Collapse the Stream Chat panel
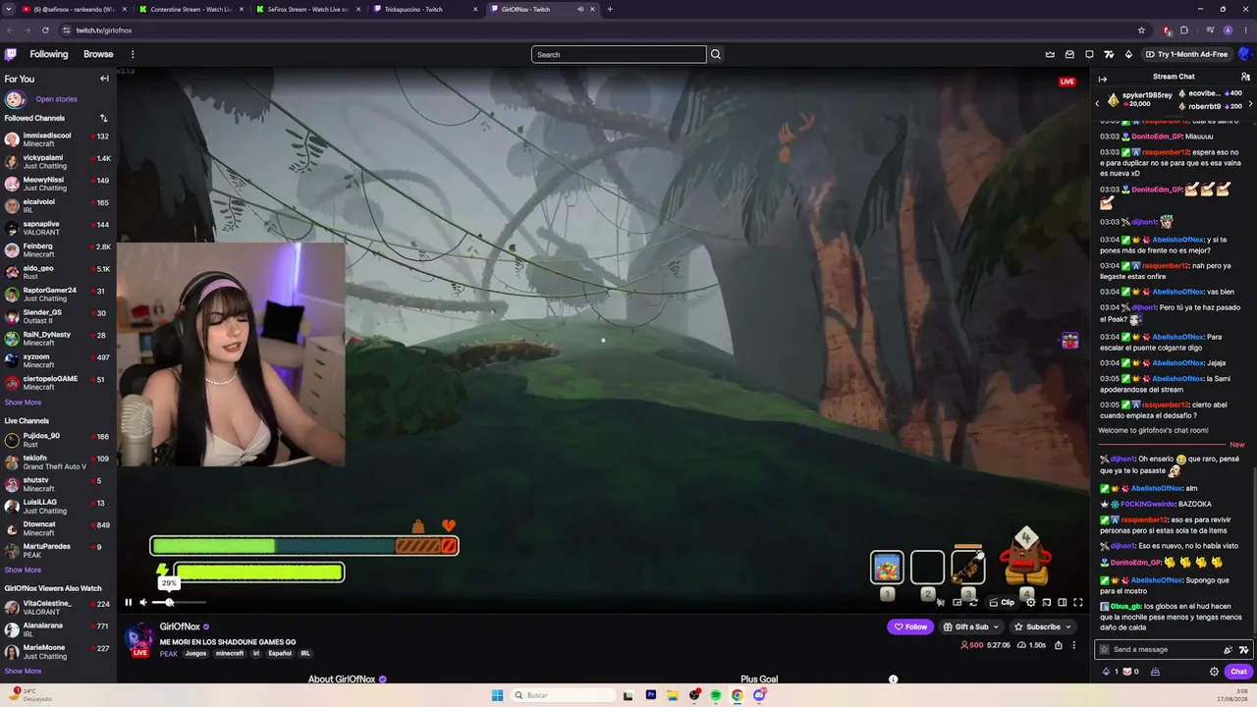 pos(1103,79)
